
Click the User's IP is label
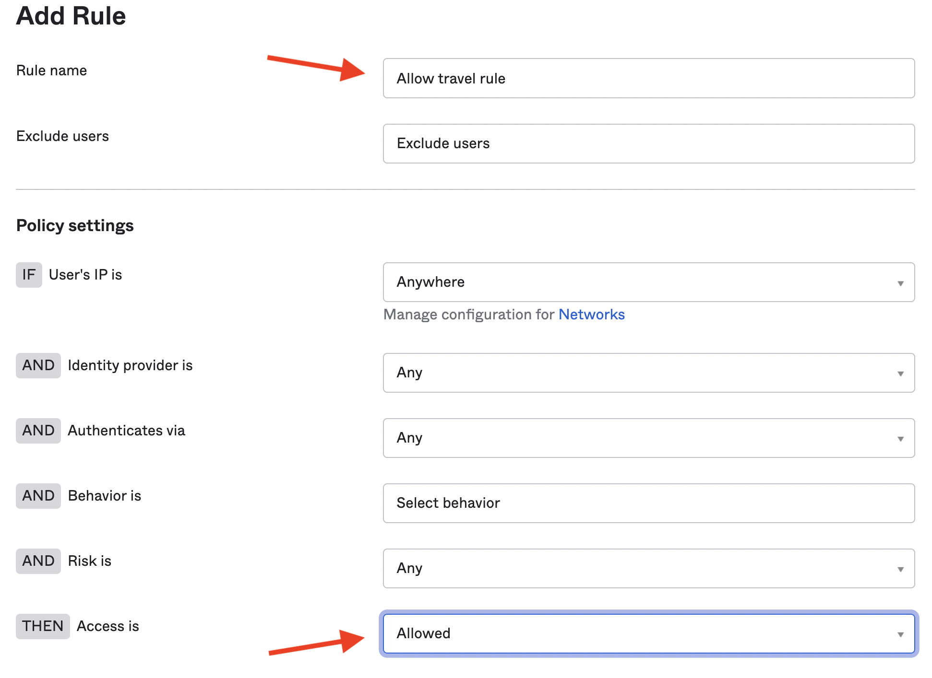[x=85, y=275]
